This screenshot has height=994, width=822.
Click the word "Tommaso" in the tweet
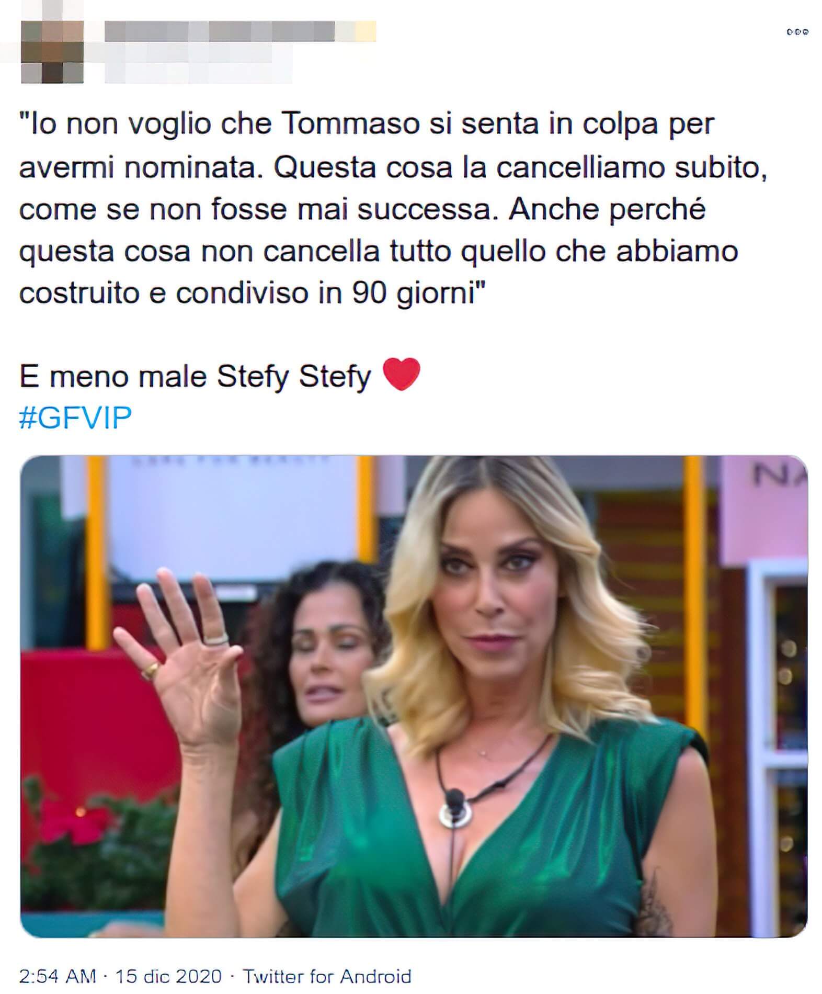[351, 125]
